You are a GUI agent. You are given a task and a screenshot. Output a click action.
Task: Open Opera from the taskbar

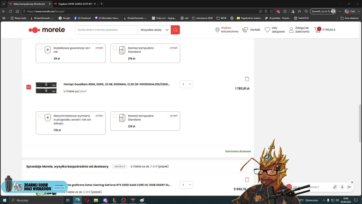(87, 200)
